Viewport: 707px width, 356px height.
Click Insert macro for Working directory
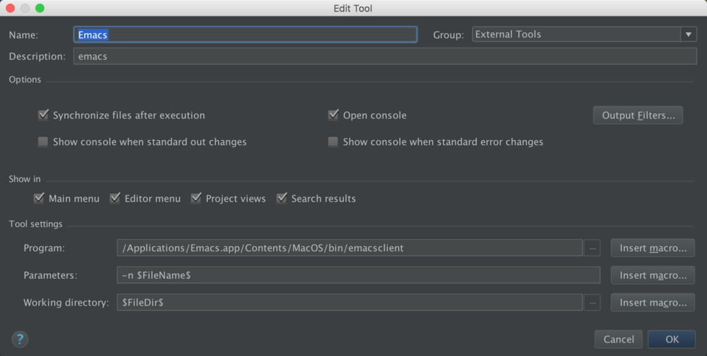point(652,303)
